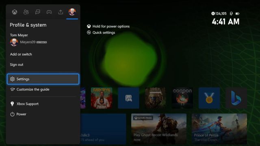Select Customize the guide

43,89
